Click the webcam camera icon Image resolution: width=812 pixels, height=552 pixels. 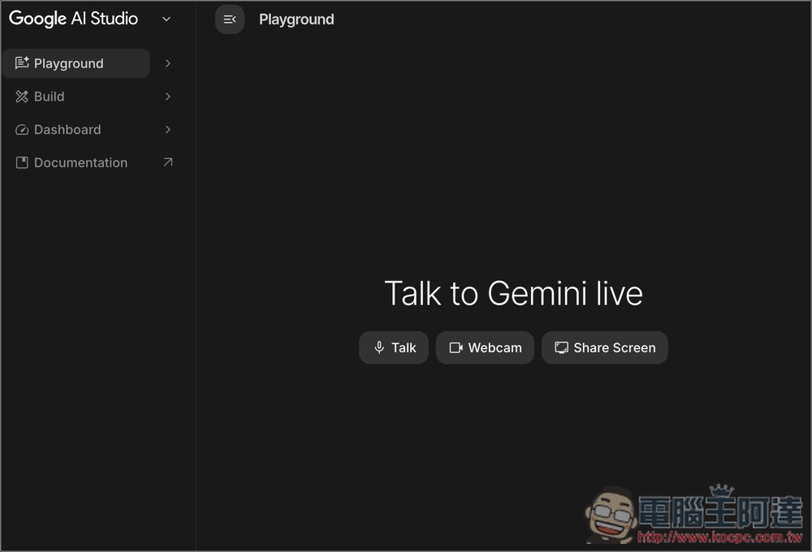coord(456,347)
